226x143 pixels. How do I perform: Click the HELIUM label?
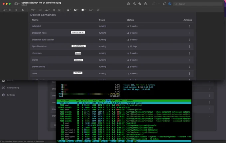(x=78, y=73)
